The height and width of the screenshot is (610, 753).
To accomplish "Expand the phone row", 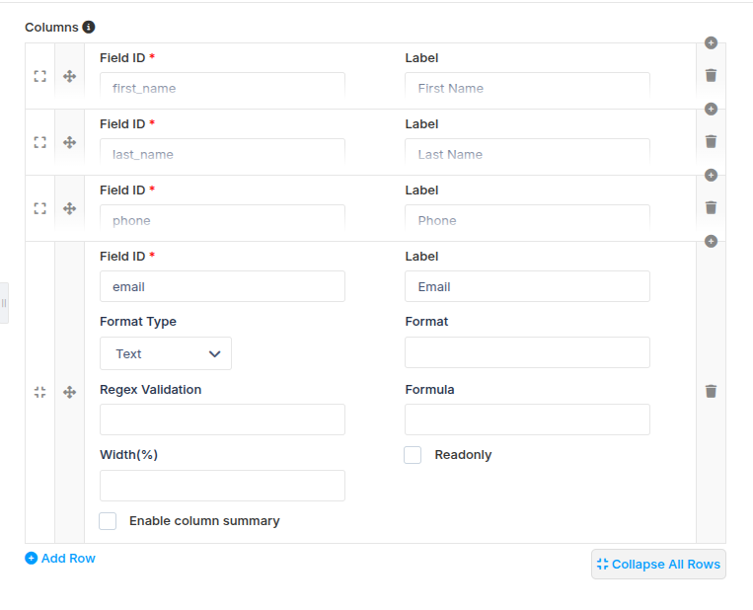I will click(39, 208).
